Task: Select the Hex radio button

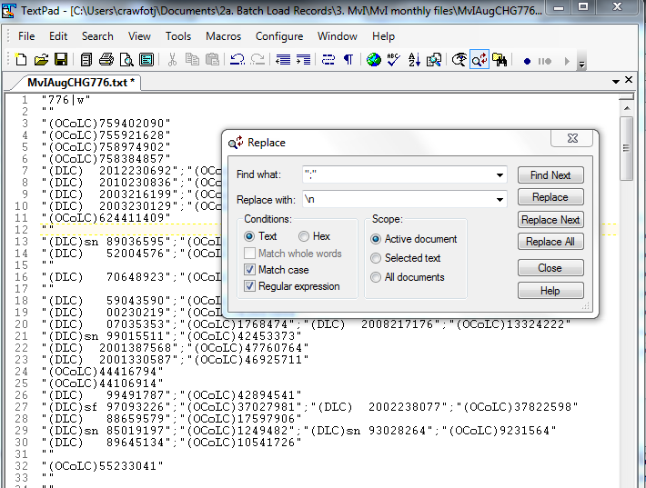Action: coord(304,236)
